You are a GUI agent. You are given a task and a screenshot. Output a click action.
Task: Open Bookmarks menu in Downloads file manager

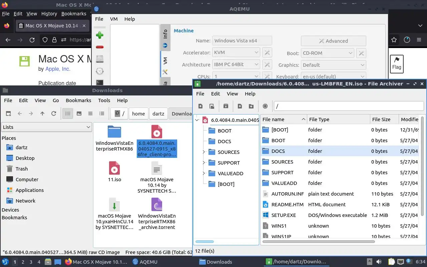[x=78, y=100]
